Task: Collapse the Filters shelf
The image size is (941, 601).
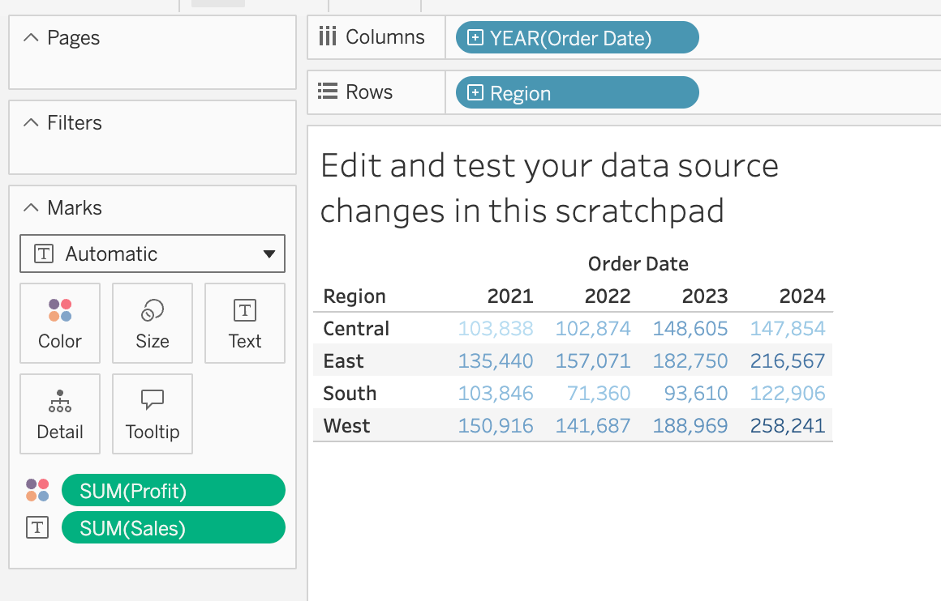Action: click(30, 122)
